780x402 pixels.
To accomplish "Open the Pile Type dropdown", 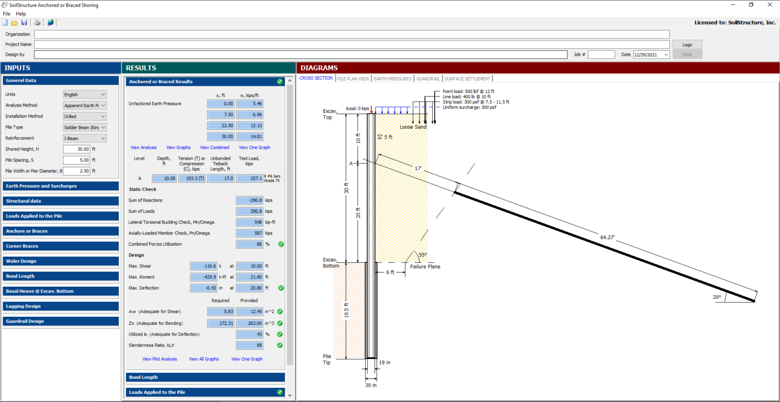I will [85, 127].
